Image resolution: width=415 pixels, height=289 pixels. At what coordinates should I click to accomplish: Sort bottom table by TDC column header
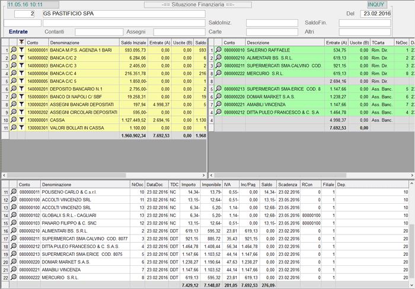174,185
